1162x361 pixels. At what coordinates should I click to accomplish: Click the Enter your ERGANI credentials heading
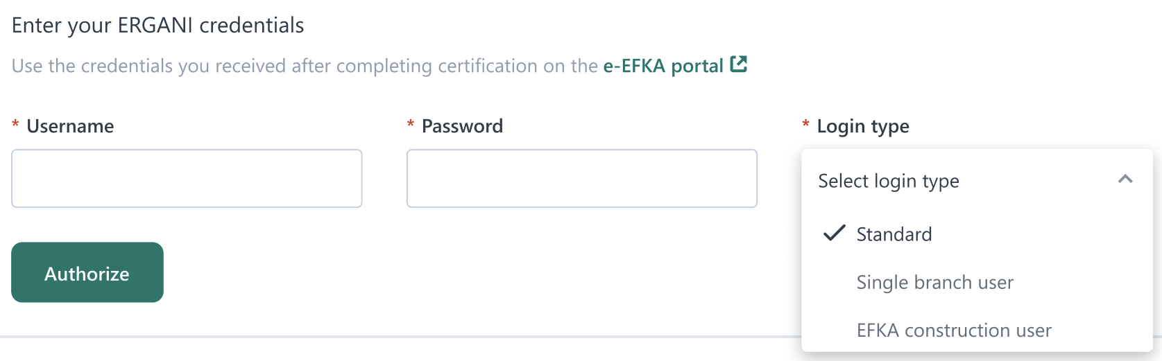158,26
